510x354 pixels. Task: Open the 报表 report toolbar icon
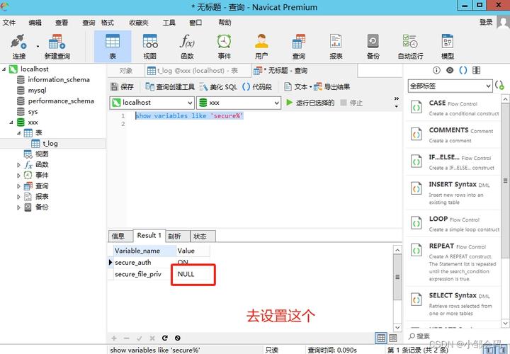pos(336,47)
